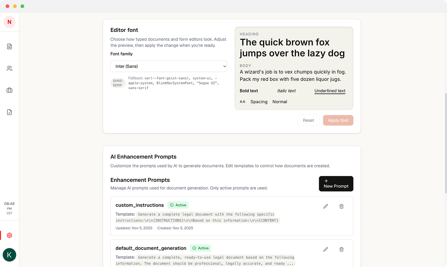Edit default_document_generation via its pencil icon
This screenshot has height=267, width=447.
[x=325, y=249]
